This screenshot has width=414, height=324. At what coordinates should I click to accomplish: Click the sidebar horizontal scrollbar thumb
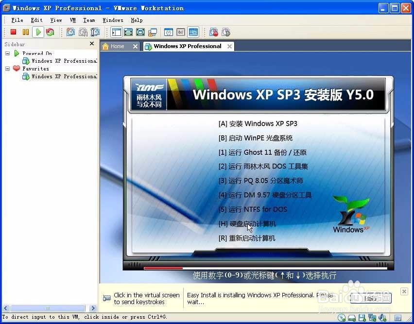point(48,308)
